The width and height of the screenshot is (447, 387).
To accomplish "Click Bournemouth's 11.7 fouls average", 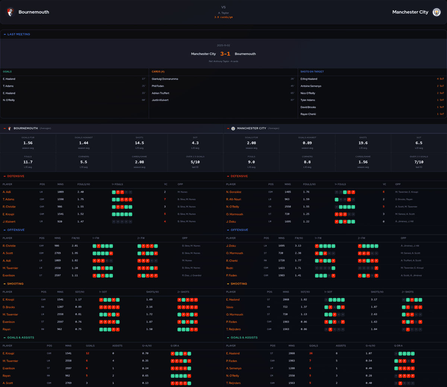I will coord(28,162).
